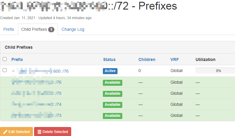This screenshot has width=235, height=136.
Task: Click Global VRF in the /76 Available row
Action: [176, 82]
